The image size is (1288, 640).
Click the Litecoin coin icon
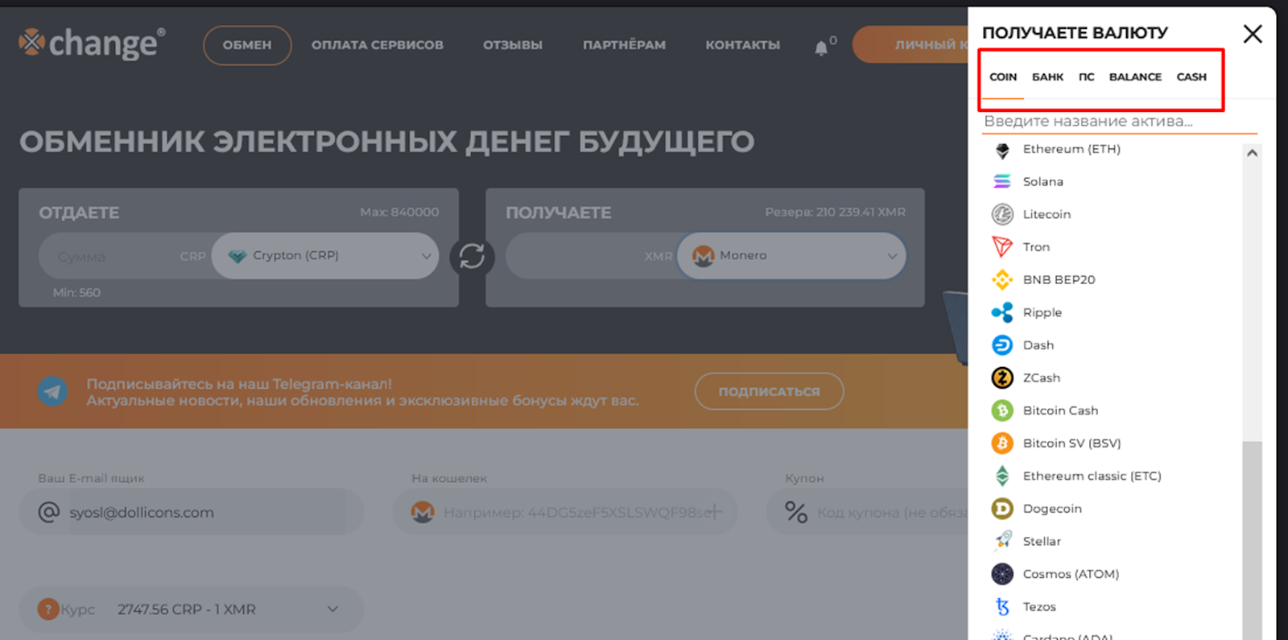1002,214
